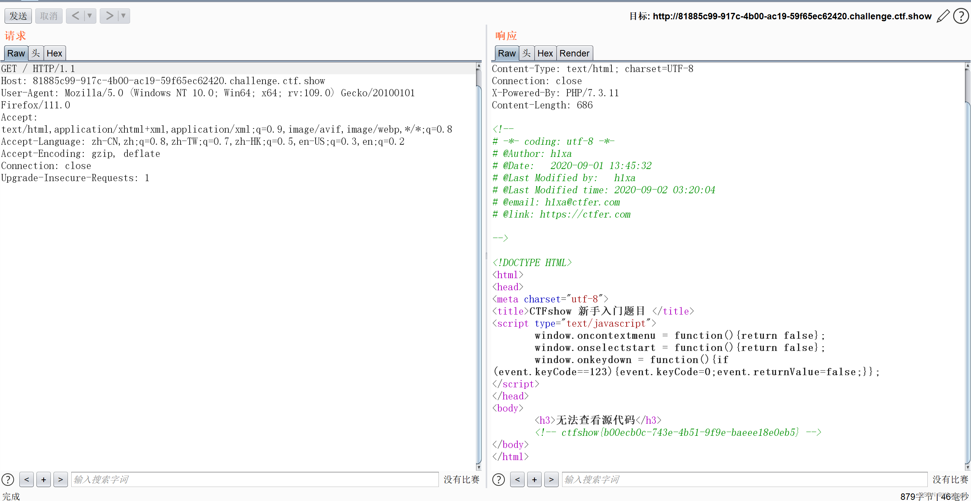Click the 取消 (Cancel) button
This screenshot has height=501, width=971.
tap(49, 16)
